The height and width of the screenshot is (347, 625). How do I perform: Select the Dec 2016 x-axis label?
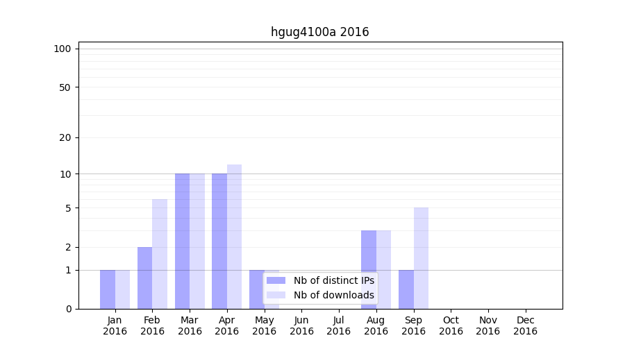(x=525, y=325)
